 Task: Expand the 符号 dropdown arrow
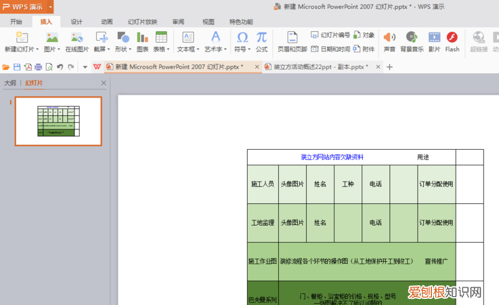249,49
